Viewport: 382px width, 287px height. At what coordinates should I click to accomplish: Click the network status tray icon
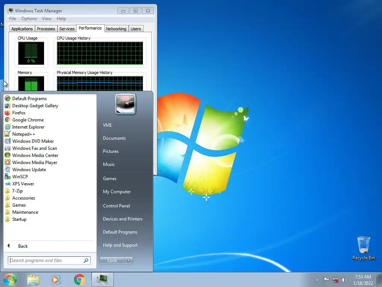click(335, 280)
